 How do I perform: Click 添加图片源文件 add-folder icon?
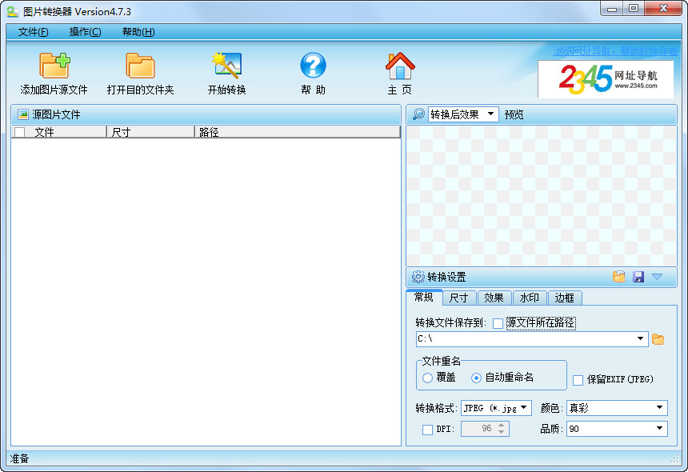[x=54, y=66]
